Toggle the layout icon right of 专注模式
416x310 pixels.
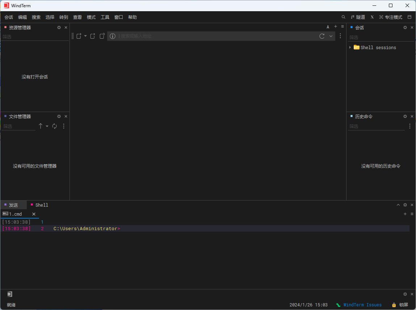tap(409, 17)
